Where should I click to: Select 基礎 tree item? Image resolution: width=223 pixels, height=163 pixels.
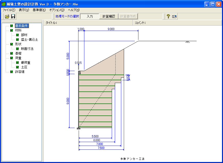18,53
